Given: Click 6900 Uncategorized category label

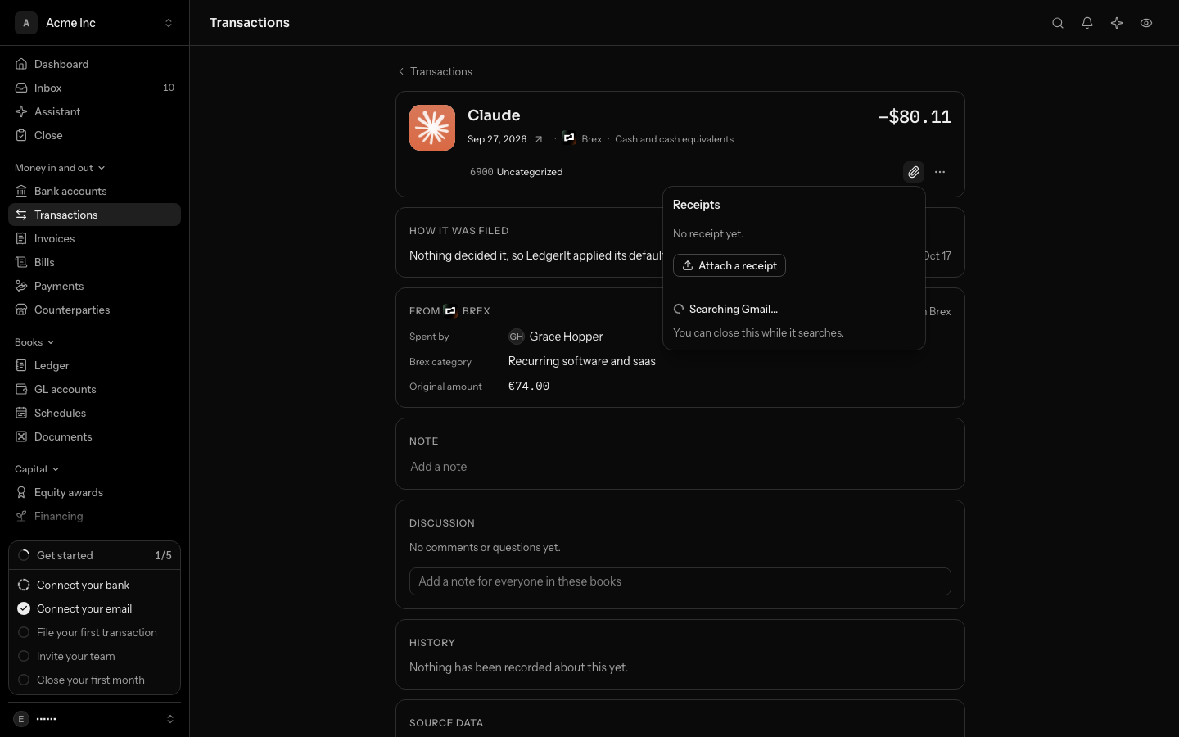Looking at the screenshot, I should tap(516, 172).
